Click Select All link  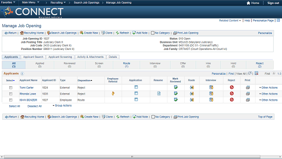15,106
